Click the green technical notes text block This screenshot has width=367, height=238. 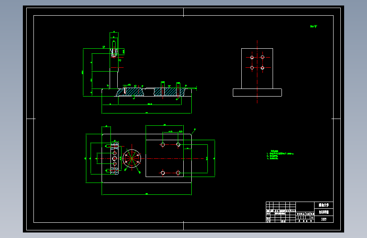[x=280, y=155]
